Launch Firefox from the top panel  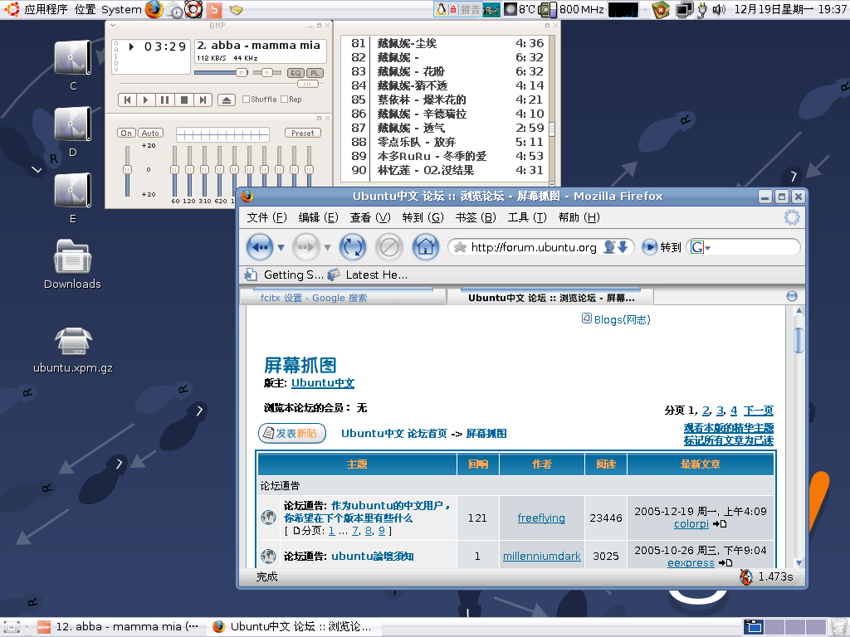pyautogui.click(x=154, y=9)
